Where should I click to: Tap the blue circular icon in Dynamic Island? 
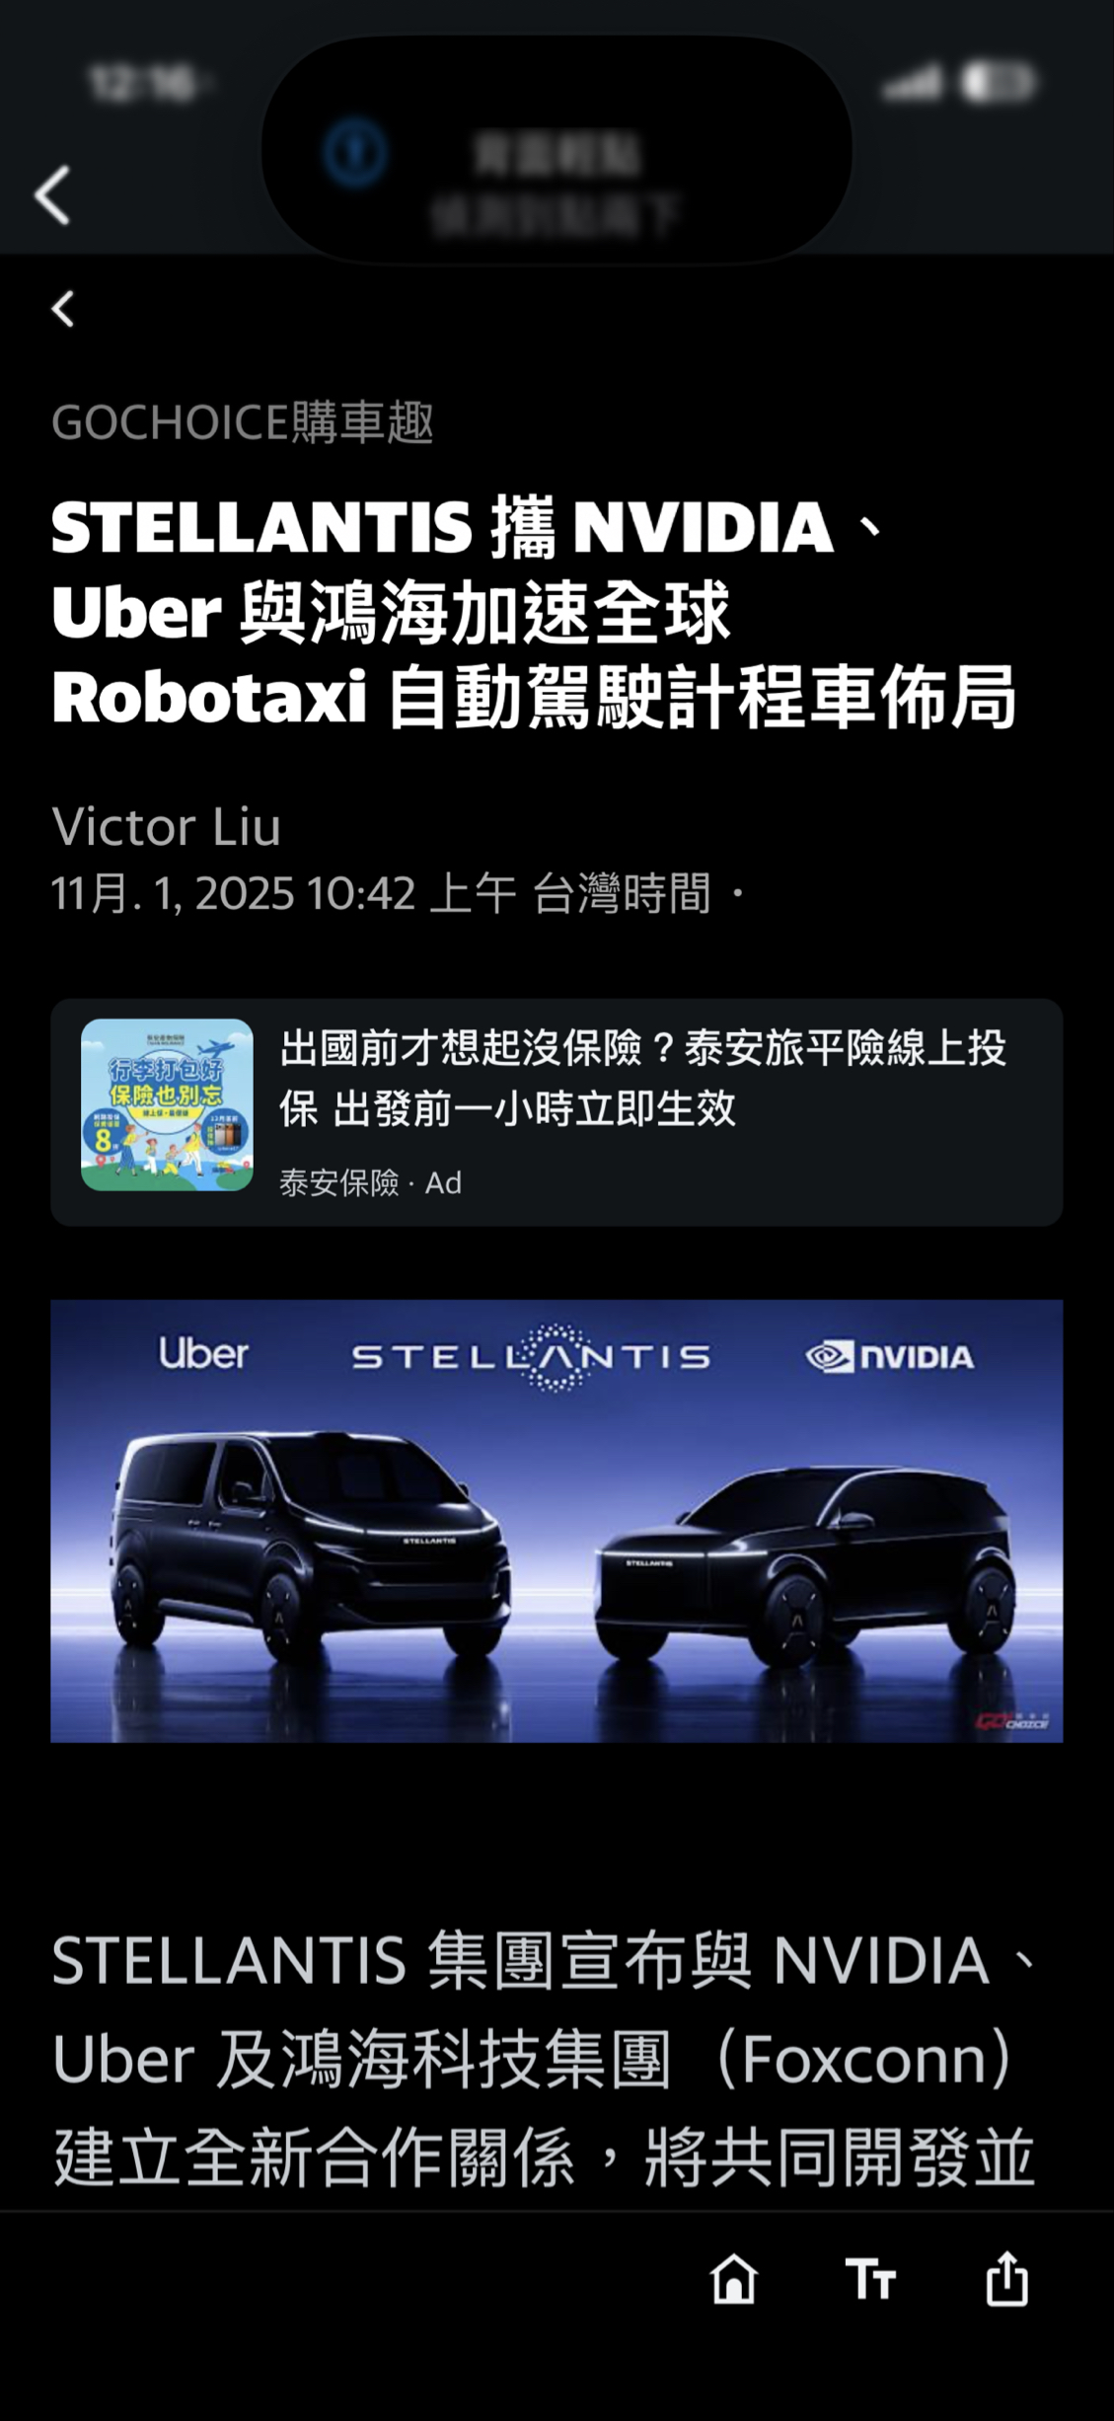point(355,153)
